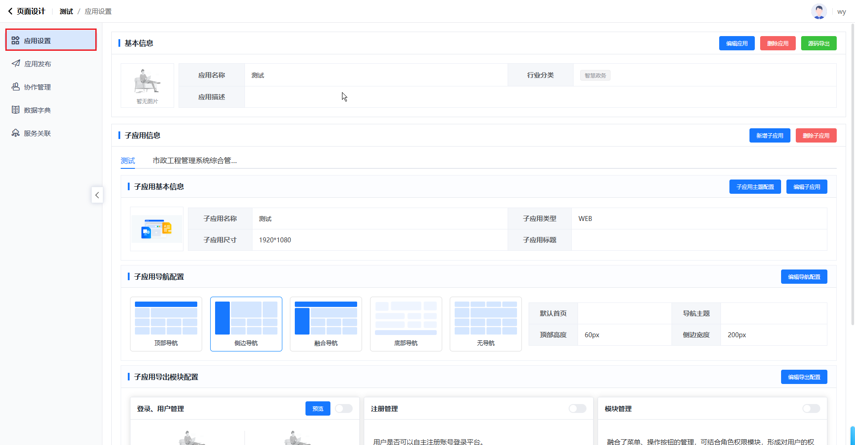Switch to the 市政工程管理系统综合管... tab
The image size is (855, 445).
click(x=195, y=160)
